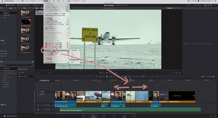
Task: Click the padlock position lock icon
Action: pos(129,76)
